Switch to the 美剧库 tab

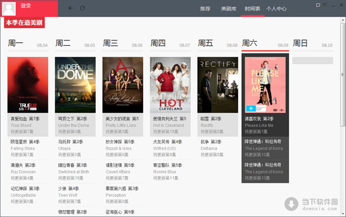tap(229, 9)
